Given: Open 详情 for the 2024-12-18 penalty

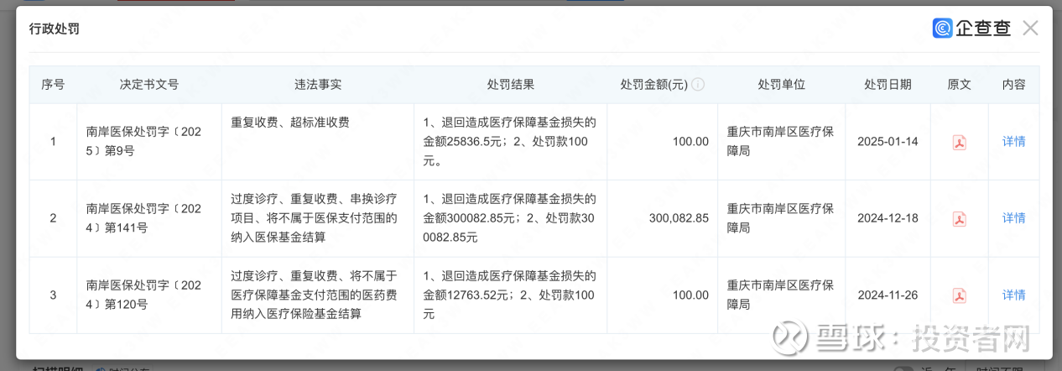Looking at the screenshot, I should pos(1013,218).
